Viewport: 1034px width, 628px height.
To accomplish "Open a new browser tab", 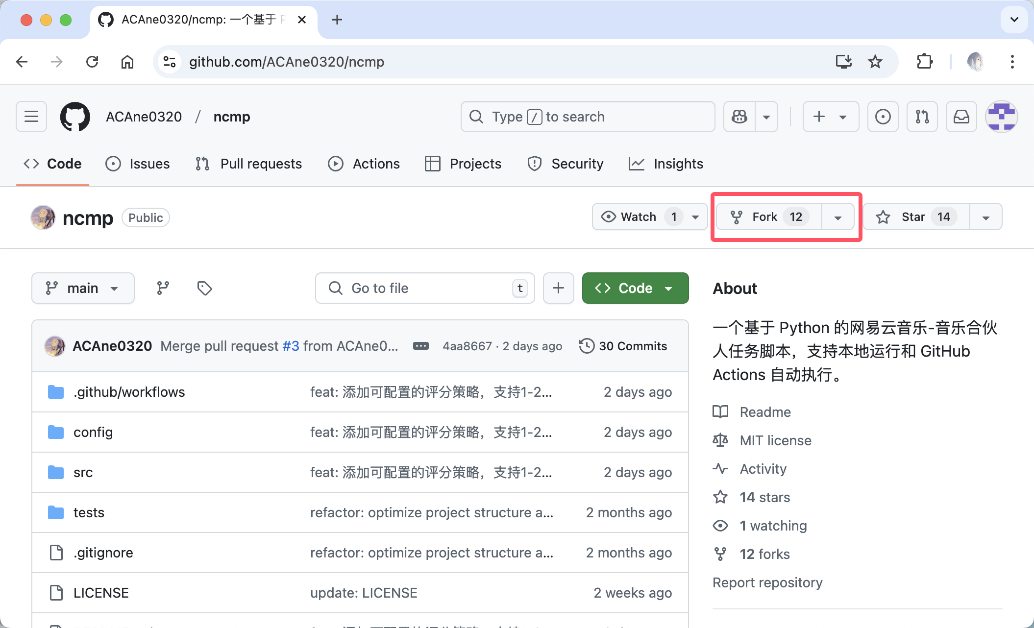I will click(337, 20).
